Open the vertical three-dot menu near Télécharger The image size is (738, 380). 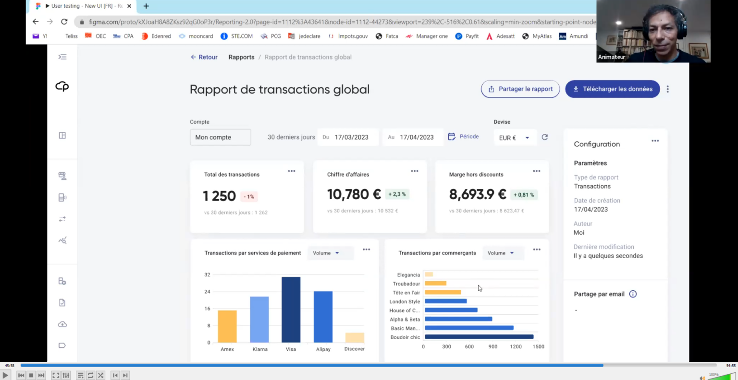667,89
